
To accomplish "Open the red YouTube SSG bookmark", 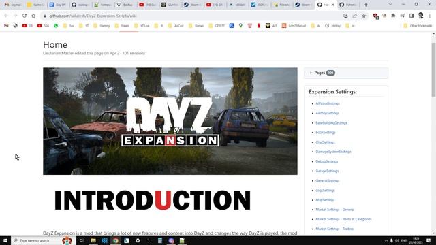I will tap(43, 26).
